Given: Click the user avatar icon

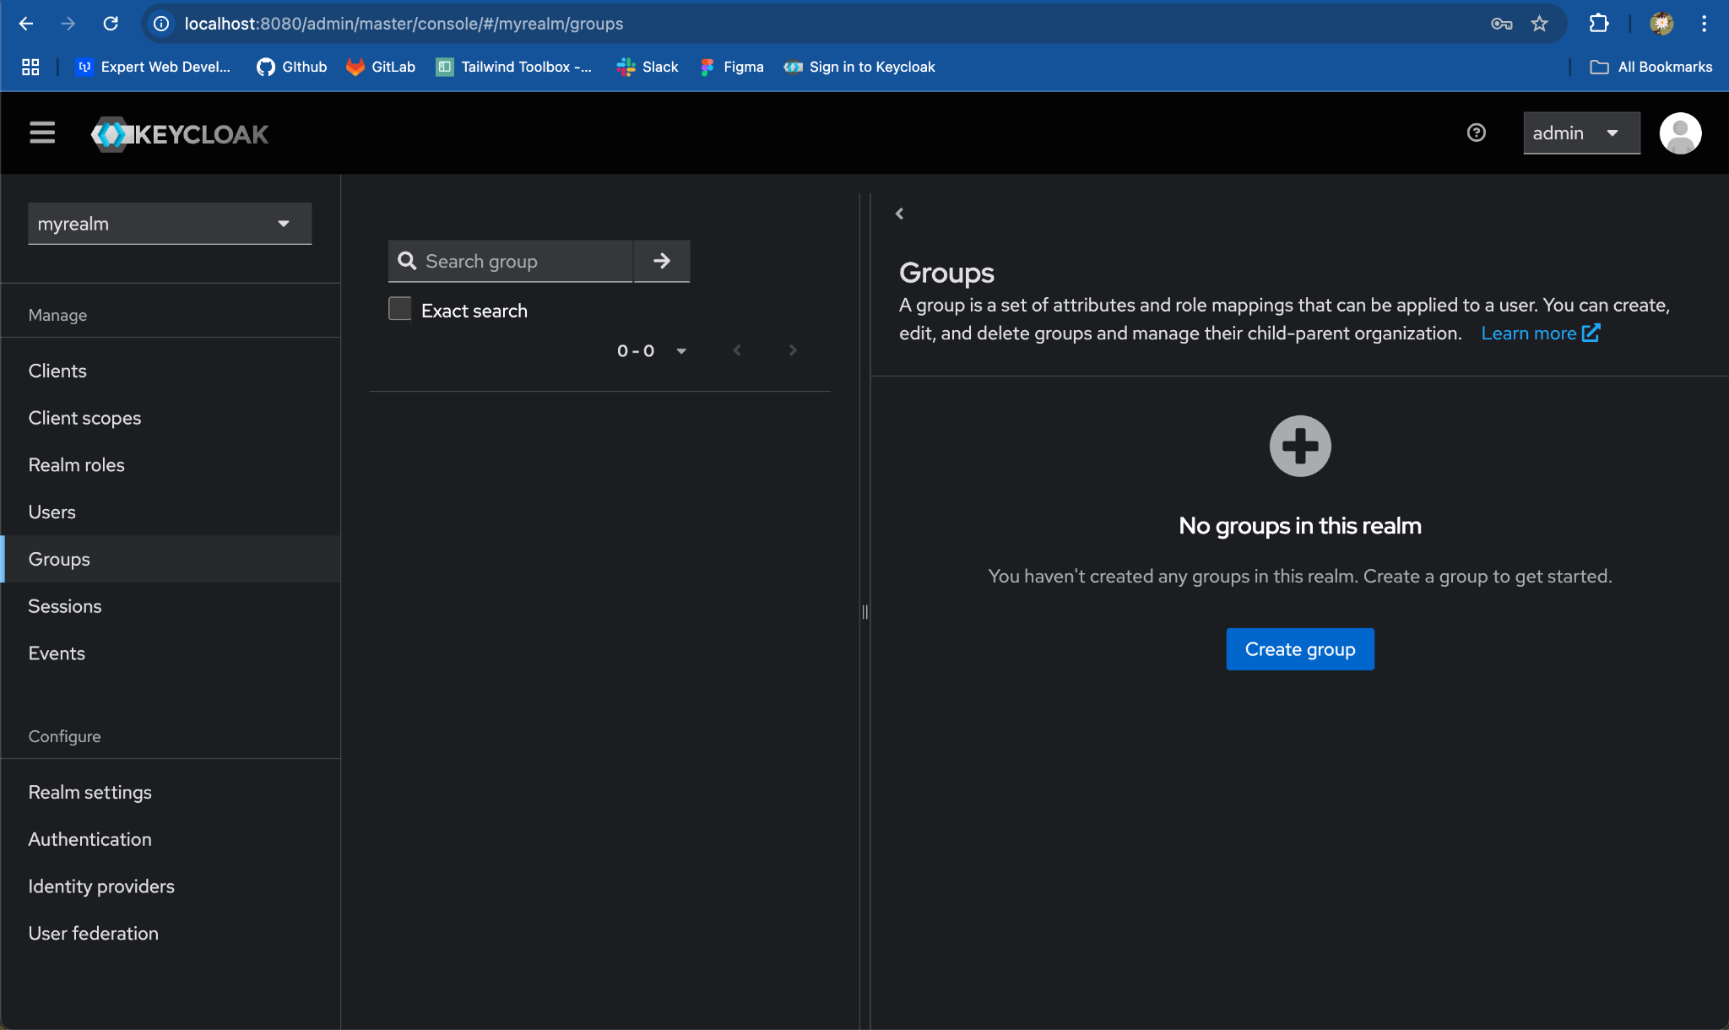Looking at the screenshot, I should tap(1679, 133).
